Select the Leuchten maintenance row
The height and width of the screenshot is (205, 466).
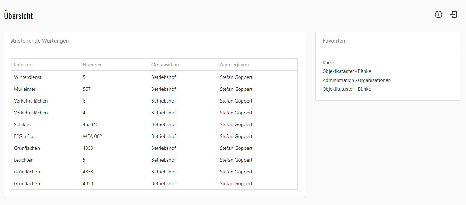tap(24, 160)
